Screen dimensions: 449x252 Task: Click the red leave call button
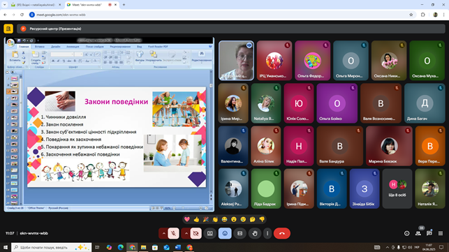click(x=282, y=233)
